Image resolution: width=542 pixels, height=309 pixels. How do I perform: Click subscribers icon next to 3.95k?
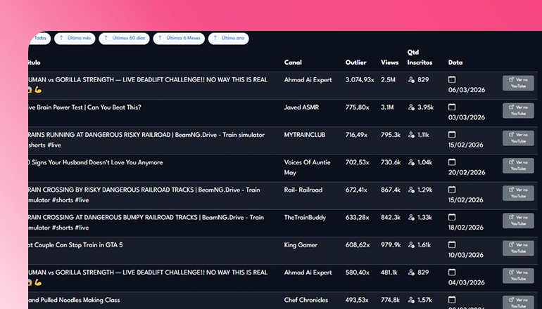pos(411,107)
